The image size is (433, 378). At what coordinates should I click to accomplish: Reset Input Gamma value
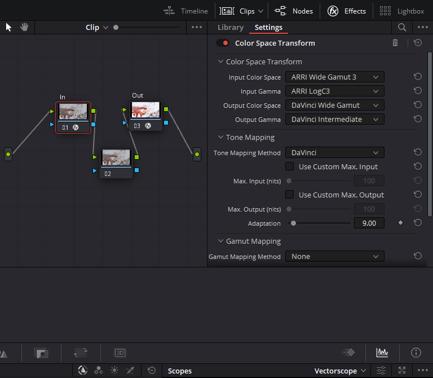(418, 91)
